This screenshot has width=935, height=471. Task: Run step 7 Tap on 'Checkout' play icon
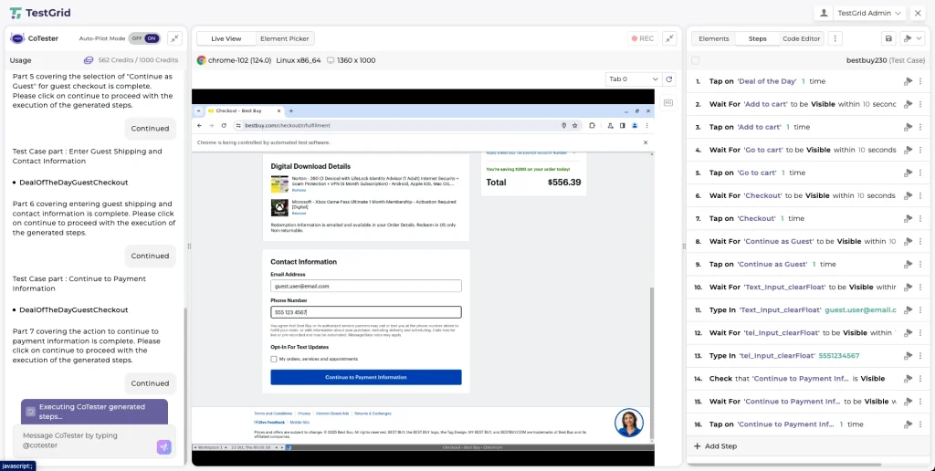point(909,219)
